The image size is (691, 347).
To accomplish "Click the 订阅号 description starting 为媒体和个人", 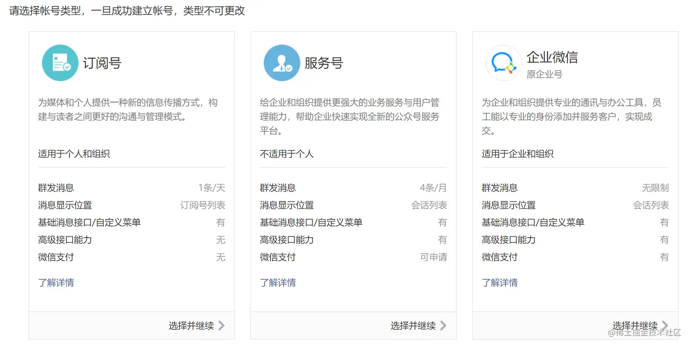I will (x=128, y=110).
